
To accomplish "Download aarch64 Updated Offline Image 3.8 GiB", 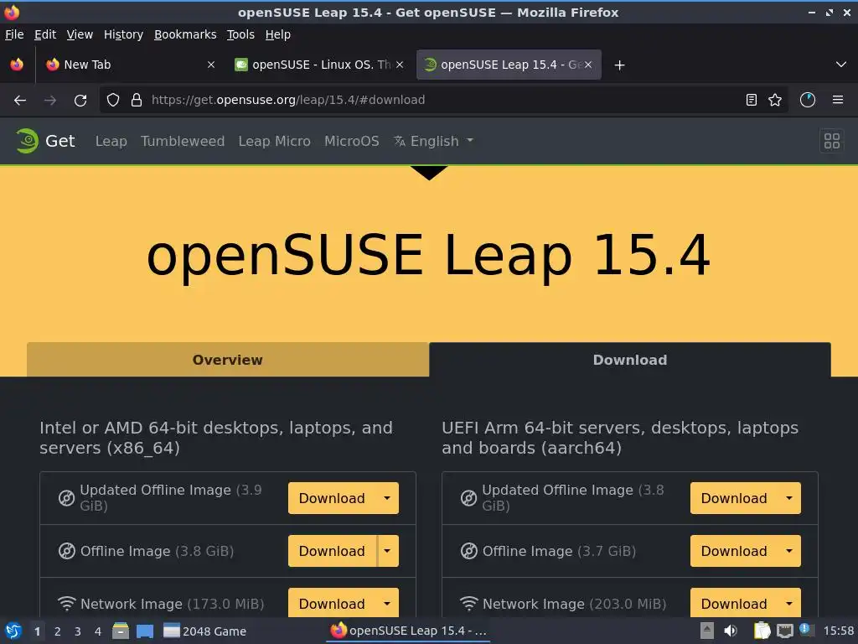I will (734, 498).
